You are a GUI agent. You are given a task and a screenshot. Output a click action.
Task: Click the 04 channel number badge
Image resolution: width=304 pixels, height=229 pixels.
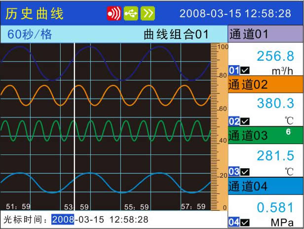[x=234, y=222]
